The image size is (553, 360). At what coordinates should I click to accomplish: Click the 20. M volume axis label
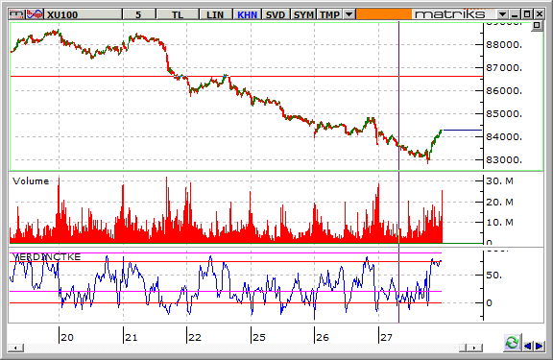click(x=500, y=203)
